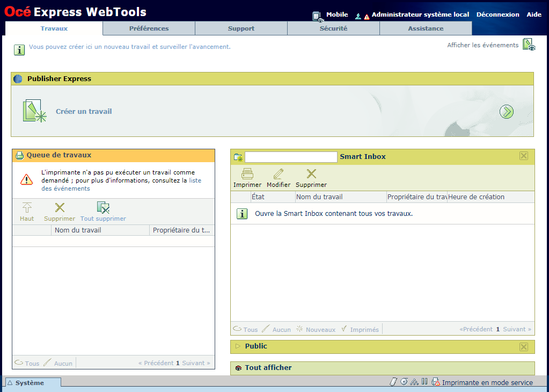549x392 pixels.
Task: Open the Sécurité tab
Action: pos(333,28)
